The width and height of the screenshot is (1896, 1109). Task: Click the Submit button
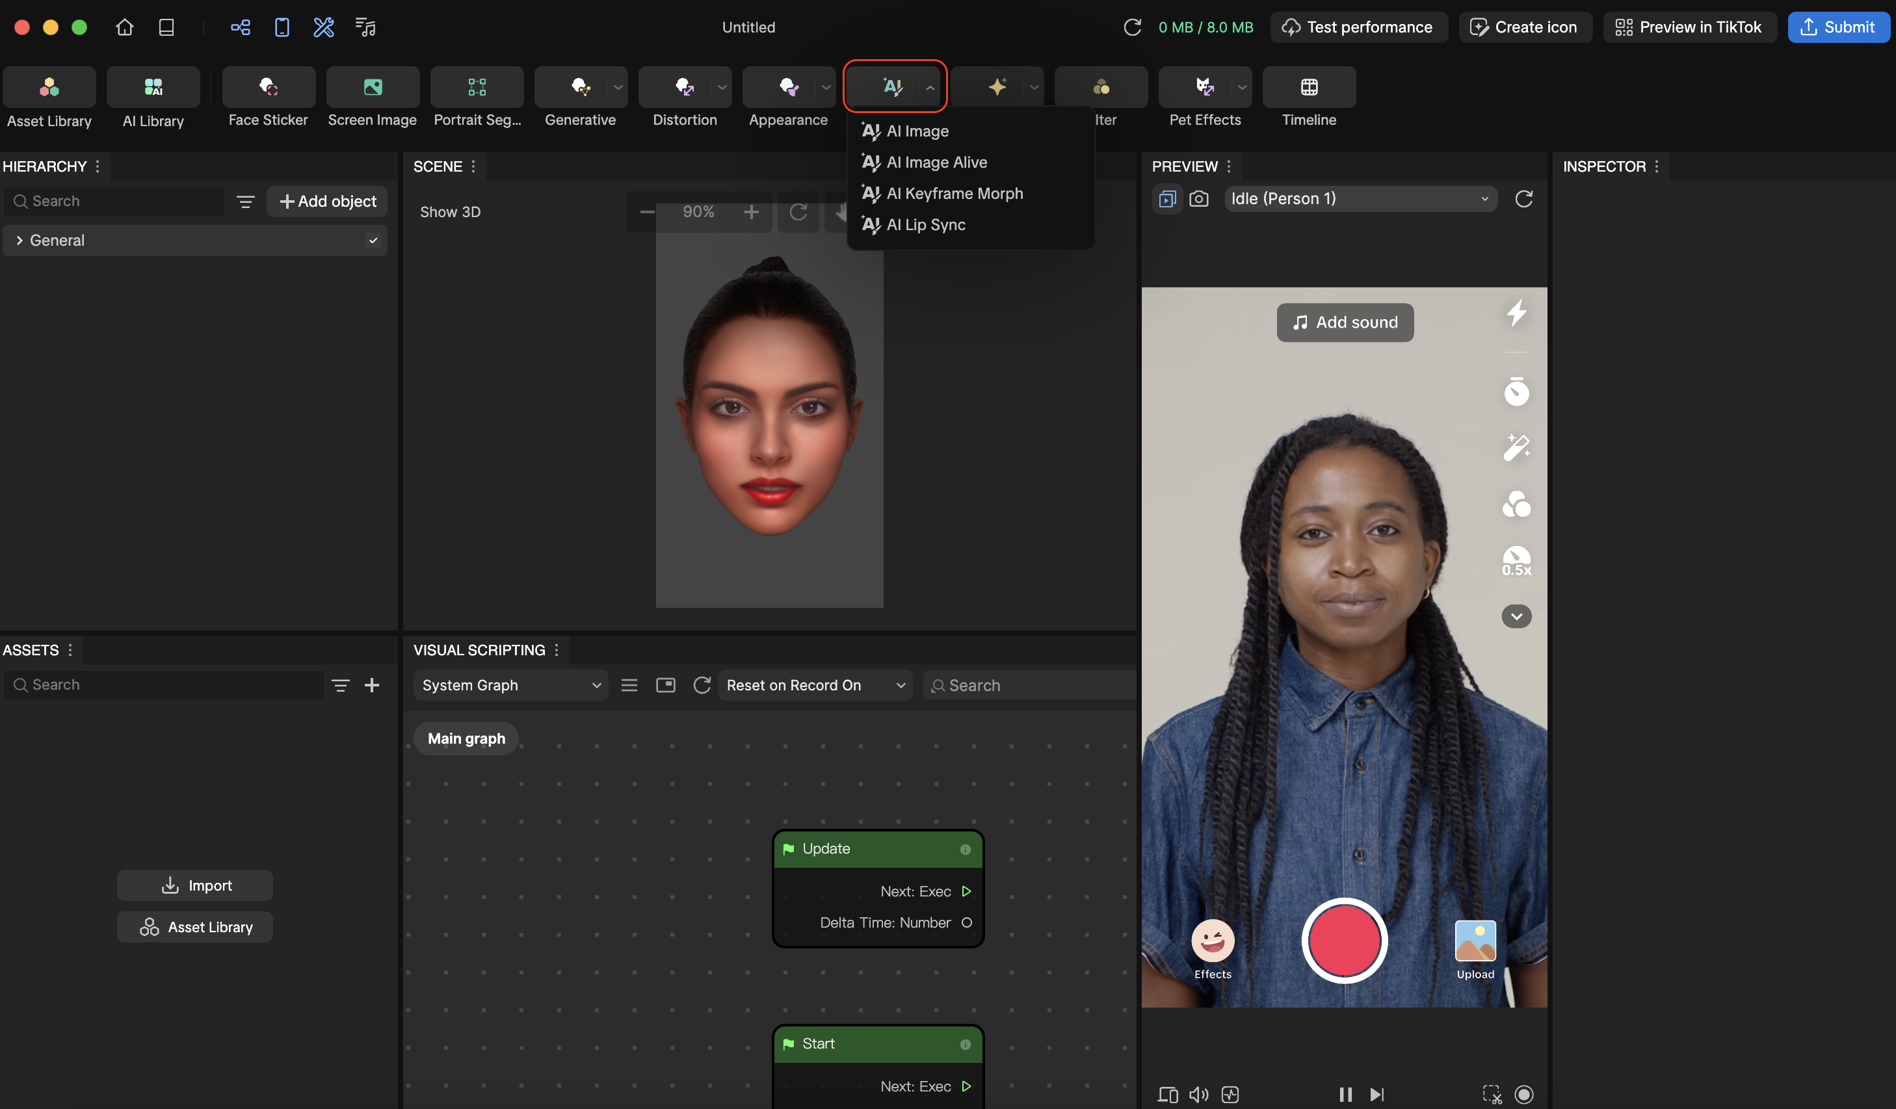click(x=1839, y=27)
